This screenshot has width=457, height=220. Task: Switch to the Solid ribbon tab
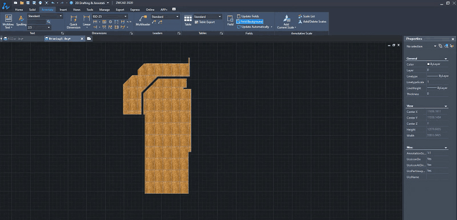point(33,10)
